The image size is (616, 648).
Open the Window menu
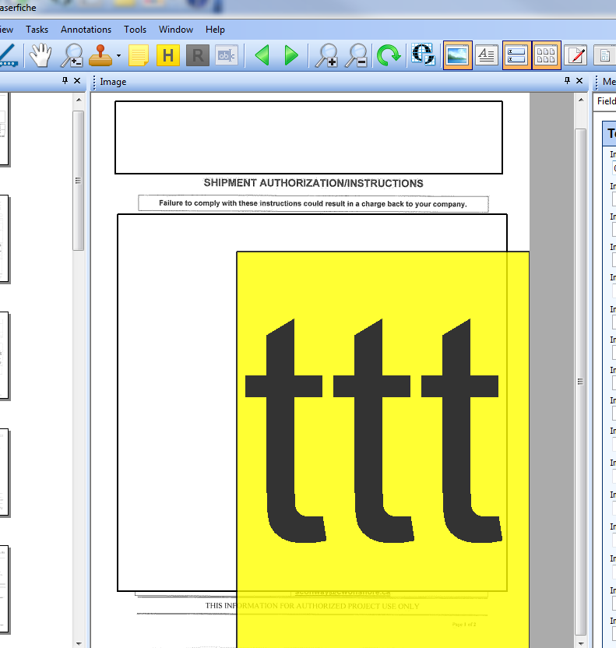(x=176, y=30)
